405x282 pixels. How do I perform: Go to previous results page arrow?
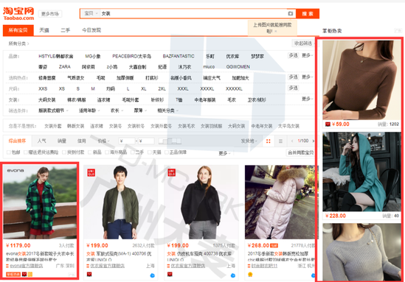click(292, 141)
